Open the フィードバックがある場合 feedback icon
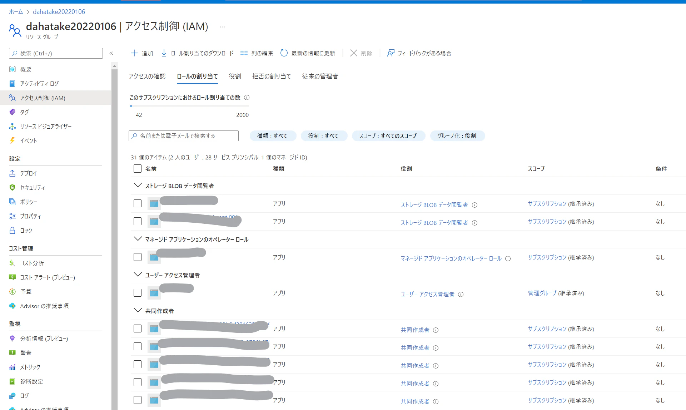Screen dimensions: 686x410 [391, 53]
